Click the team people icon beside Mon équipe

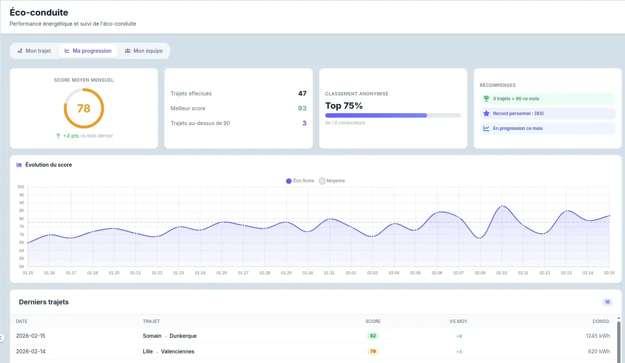point(127,51)
